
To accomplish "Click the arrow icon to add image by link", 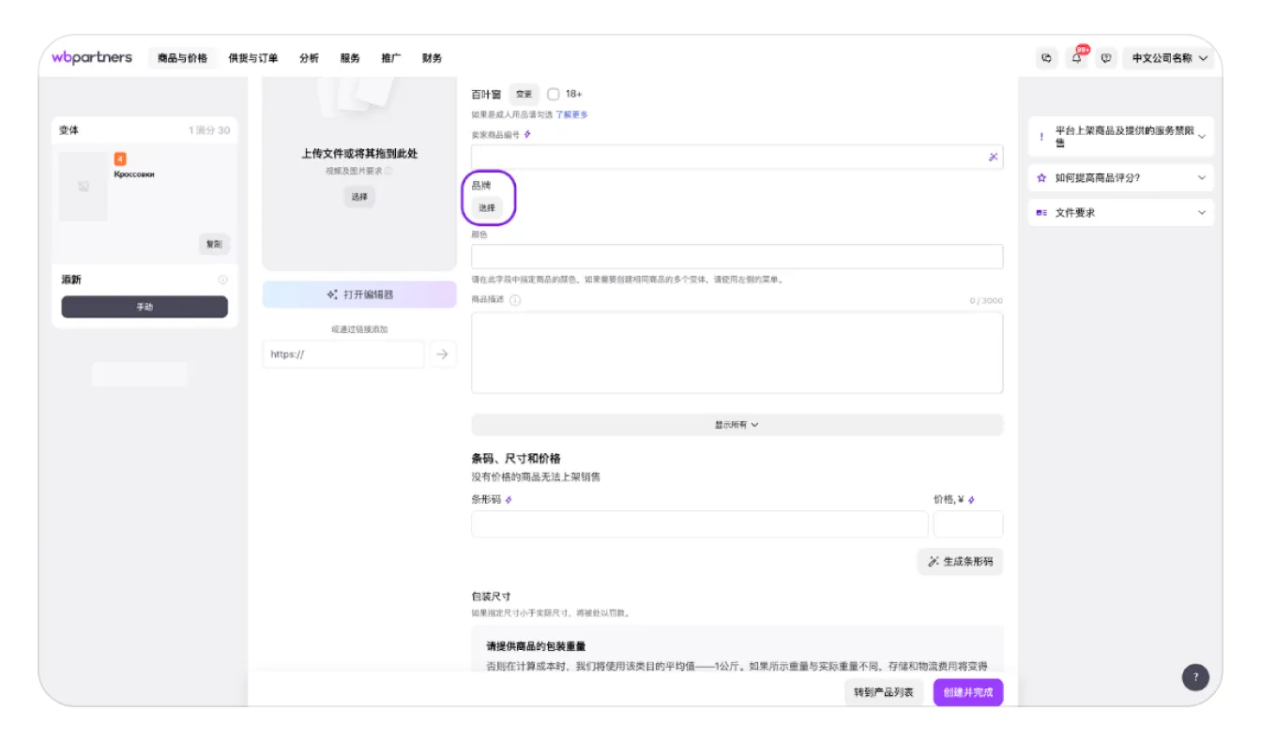I will click(x=443, y=354).
